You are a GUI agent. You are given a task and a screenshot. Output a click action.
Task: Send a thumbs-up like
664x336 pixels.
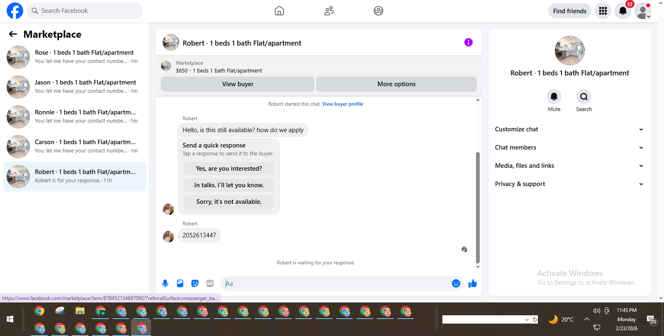point(473,283)
